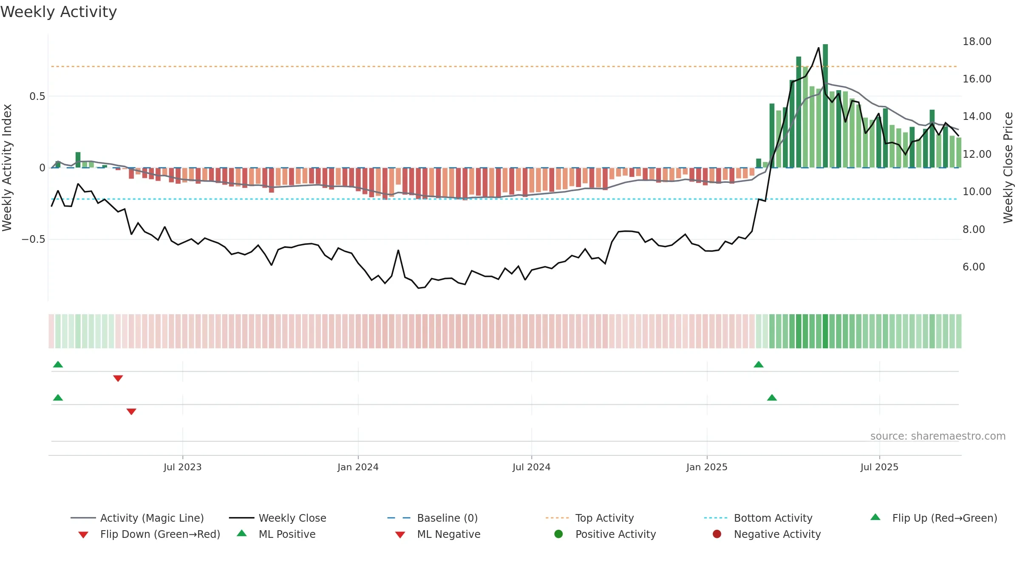The height and width of the screenshot is (574, 1020).
Task: Click the source: sharemaestro.com text
Action: coord(938,436)
